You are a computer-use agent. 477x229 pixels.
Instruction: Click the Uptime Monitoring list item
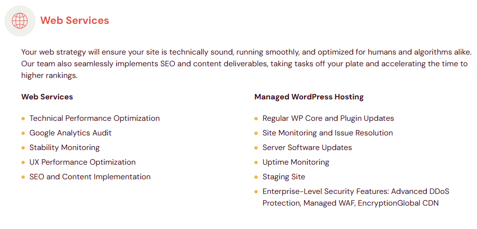click(x=296, y=162)
